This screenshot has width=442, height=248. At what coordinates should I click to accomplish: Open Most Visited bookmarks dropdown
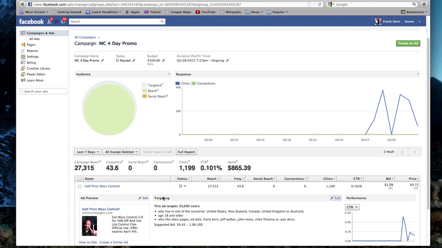(34, 12)
